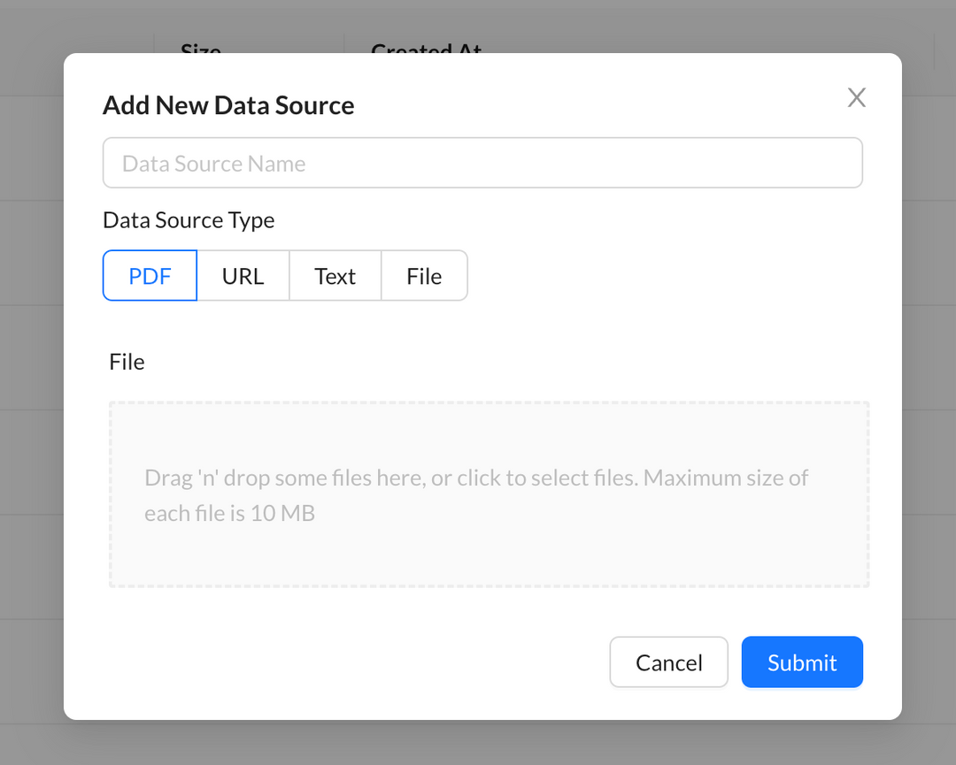Click the Add New Data Source title
The width and height of the screenshot is (956, 765).
click(x=227, y=104)
